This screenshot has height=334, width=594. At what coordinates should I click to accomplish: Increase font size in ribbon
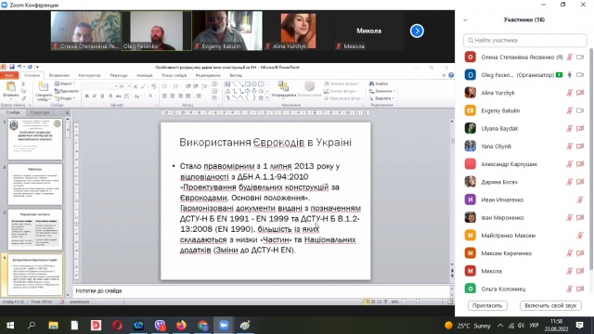coord(136,86)
